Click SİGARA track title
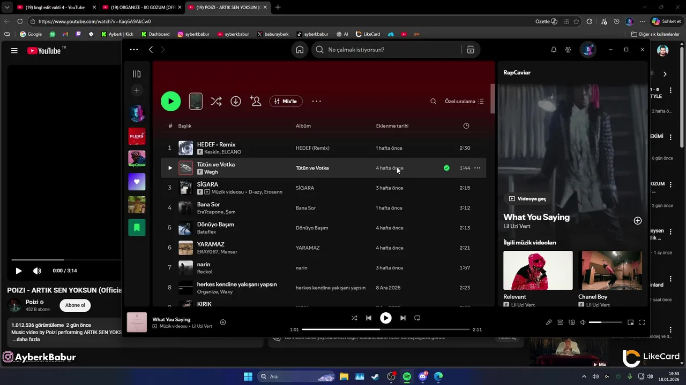Screen dimensions: 686x385 pos(207,184)
